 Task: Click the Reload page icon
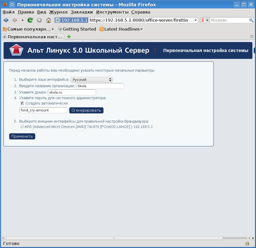[30, 20]
